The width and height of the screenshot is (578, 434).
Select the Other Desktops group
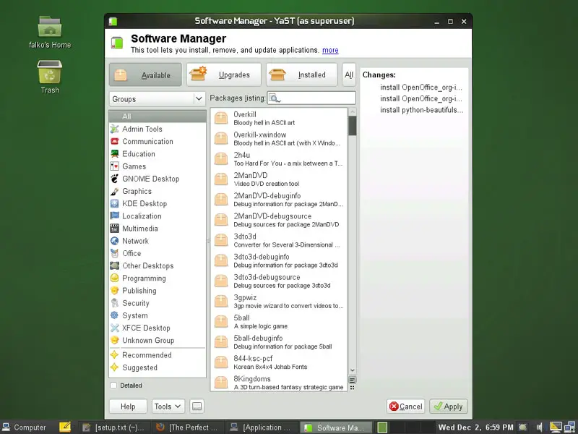coord(158,265)
